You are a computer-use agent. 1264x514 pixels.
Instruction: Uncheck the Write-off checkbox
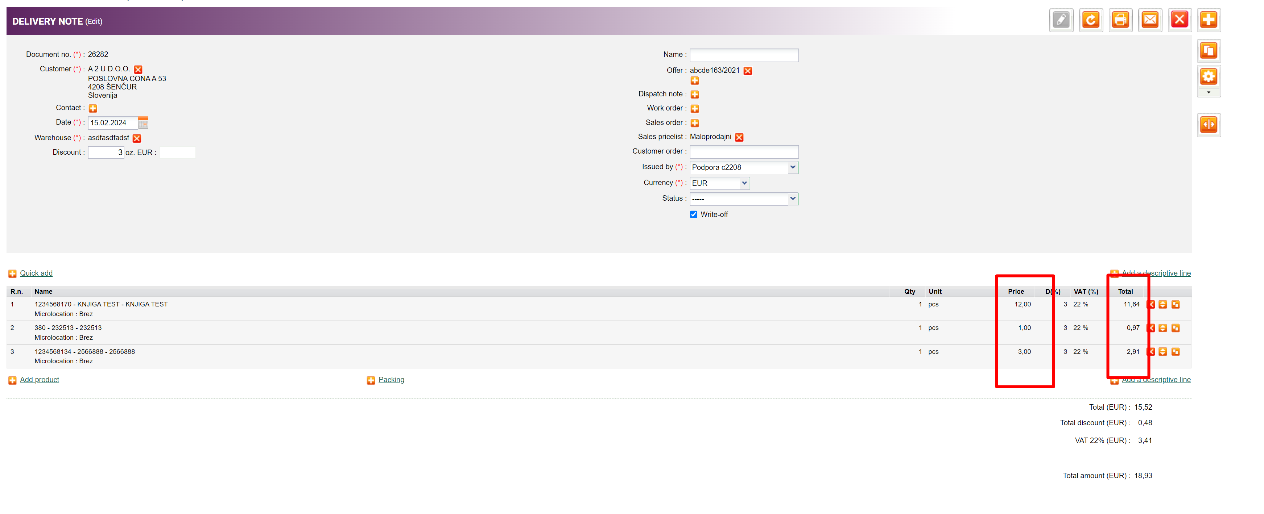click(693, 214)
